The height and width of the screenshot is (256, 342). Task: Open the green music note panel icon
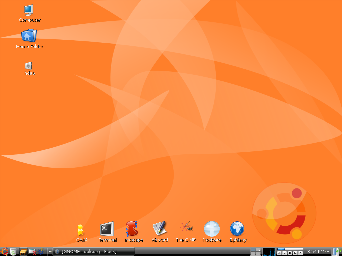tap(339, 250)
